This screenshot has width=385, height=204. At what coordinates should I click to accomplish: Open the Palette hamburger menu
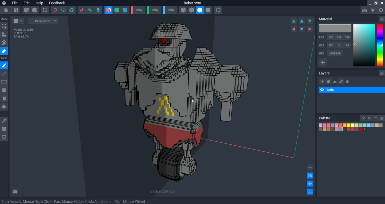376,118
